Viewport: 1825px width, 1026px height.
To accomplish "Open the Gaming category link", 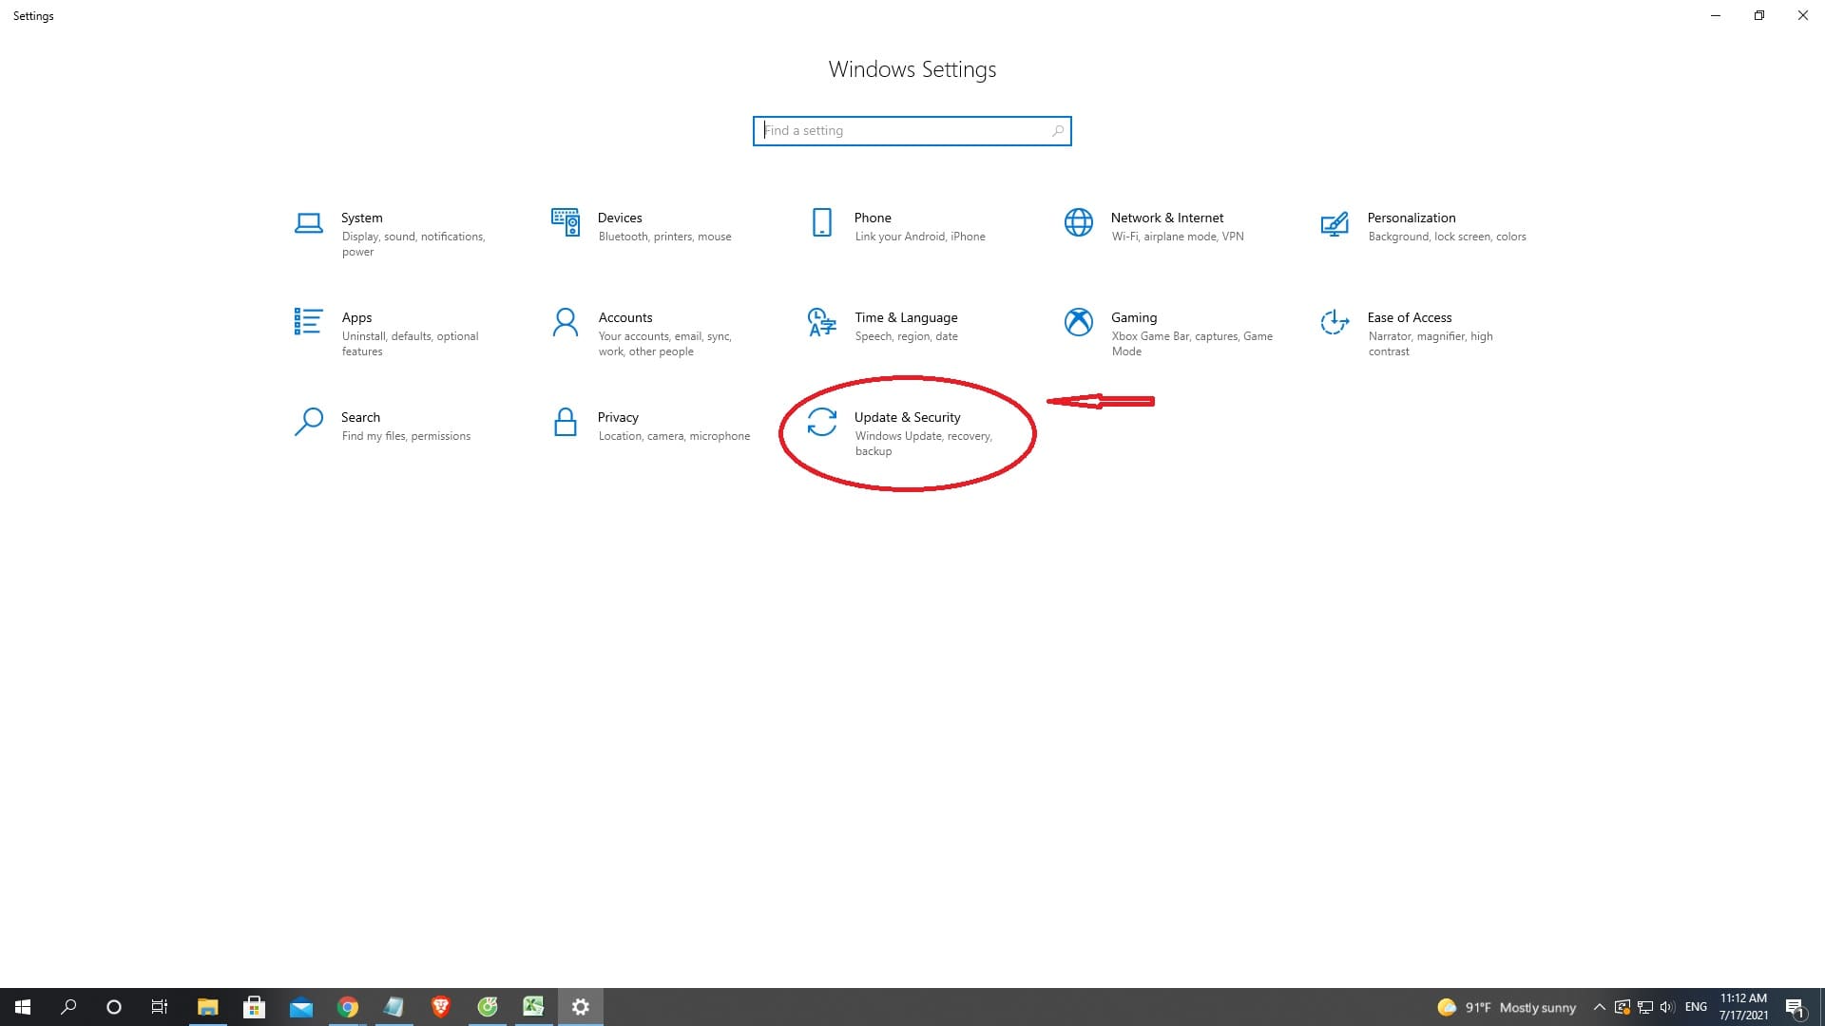I will pyautogui.click(x=1134, y=318).
